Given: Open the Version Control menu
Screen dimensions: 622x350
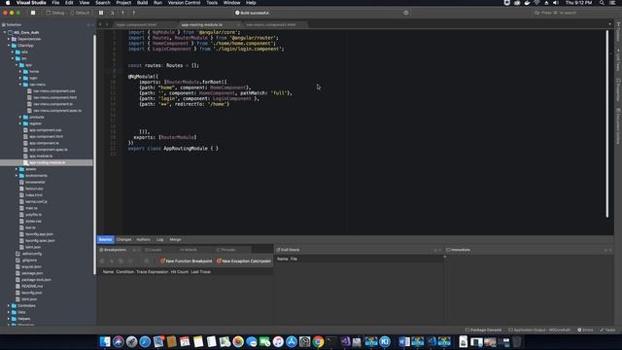Looking at the screenshot, I should point(184,3).
